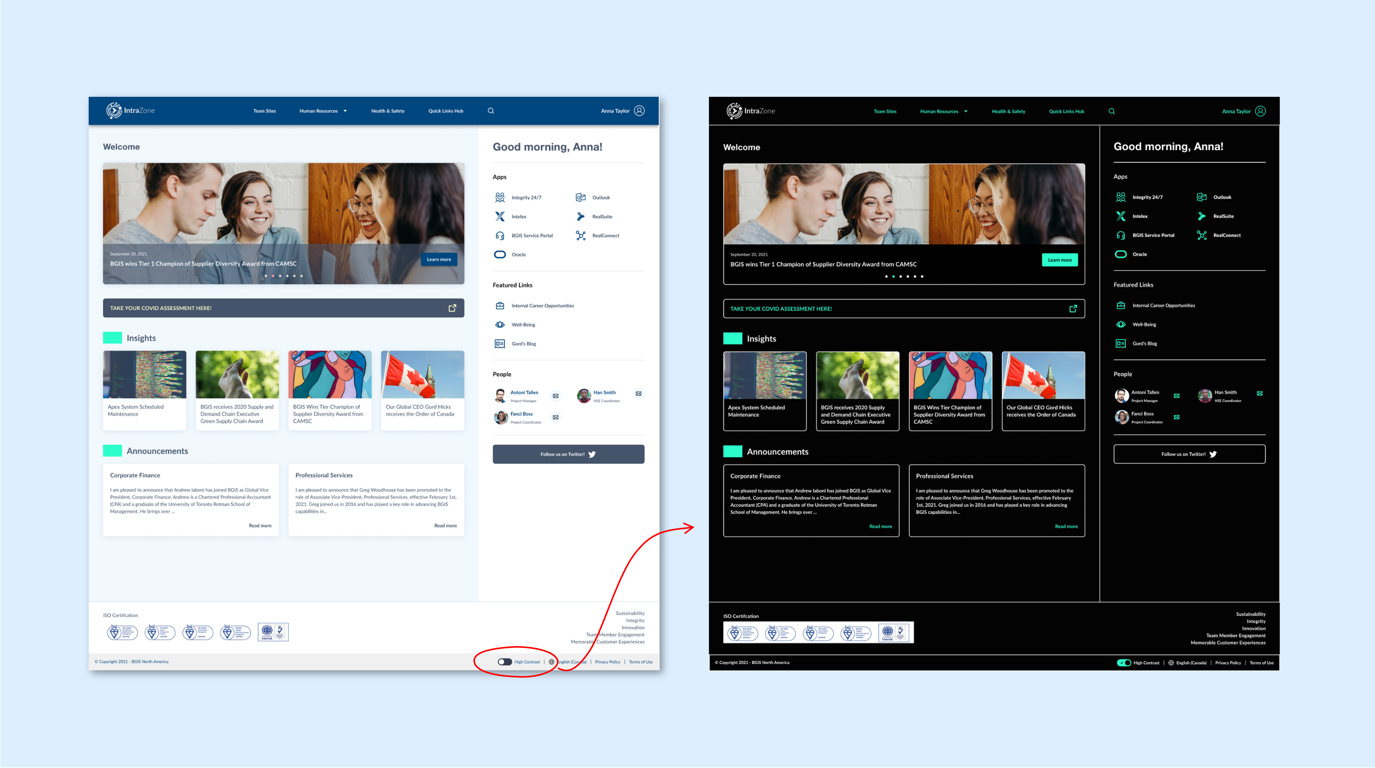This screenshot has height=768, width=1375.
Task: Open Anna Taylor profile icon in dark mode
Action: 1260,111
